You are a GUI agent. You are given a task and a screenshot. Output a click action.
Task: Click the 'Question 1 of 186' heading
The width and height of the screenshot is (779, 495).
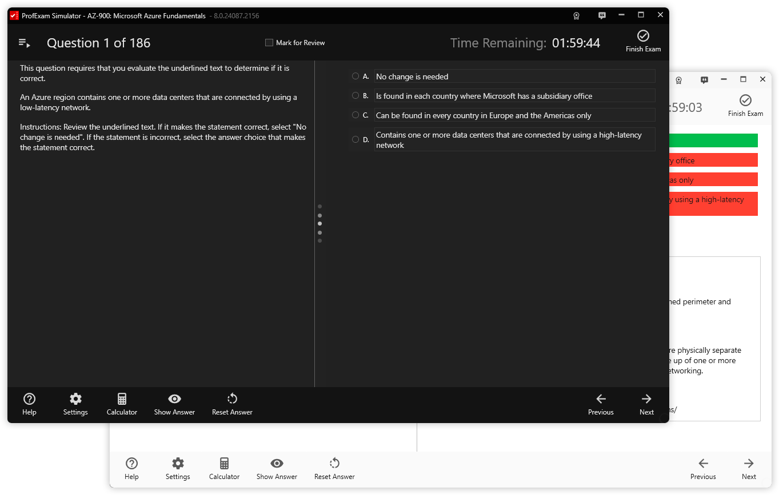[x=98, y=43]
